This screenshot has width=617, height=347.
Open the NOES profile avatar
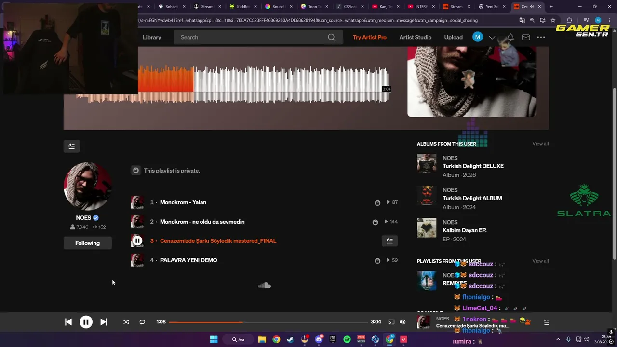88,187
